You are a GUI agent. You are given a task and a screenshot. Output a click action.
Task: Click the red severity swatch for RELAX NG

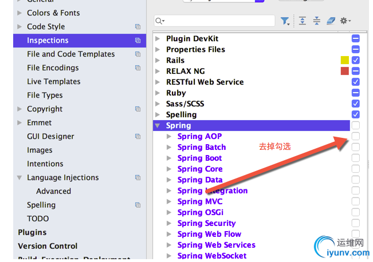click(x=345, y=71)
